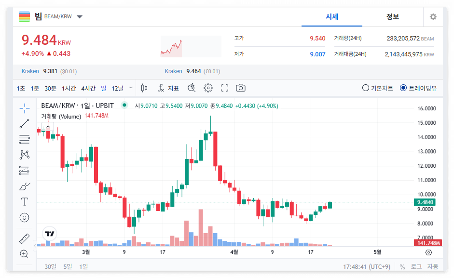Select the 트레이딩뷰 radio option
The image size is (454, 278).
[418, 88]
